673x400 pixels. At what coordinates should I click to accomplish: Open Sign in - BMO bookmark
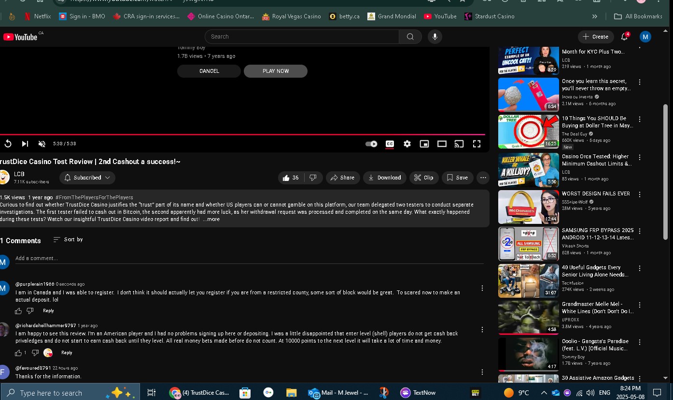82,16
